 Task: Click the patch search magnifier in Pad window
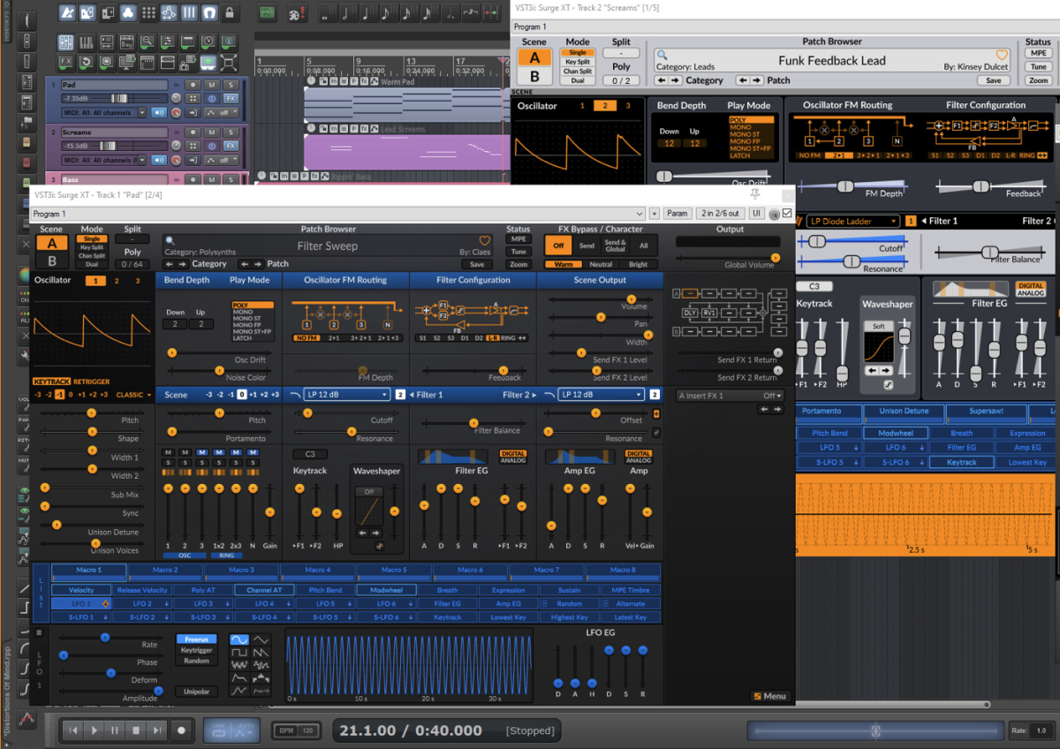click(170, 240)
